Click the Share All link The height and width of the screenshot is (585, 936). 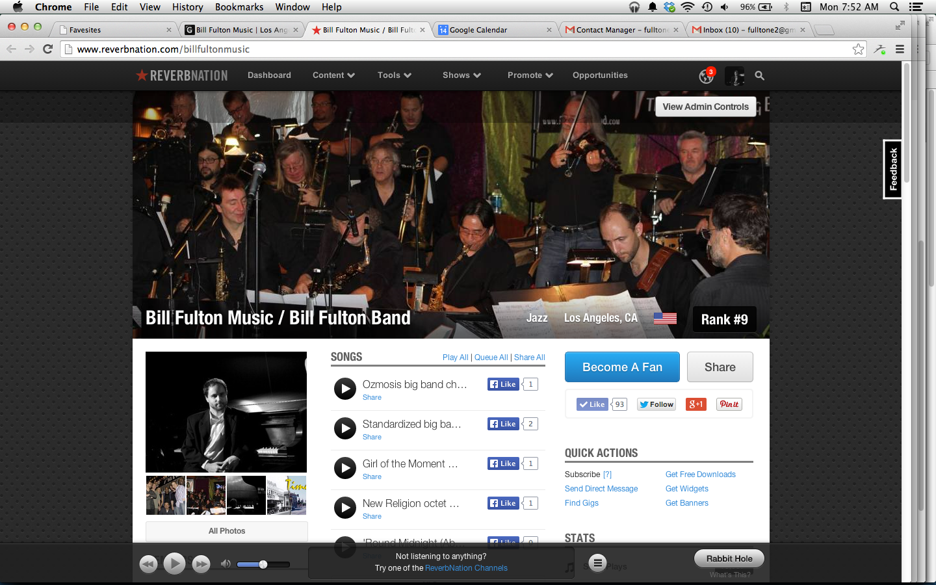tap(530, 357)
